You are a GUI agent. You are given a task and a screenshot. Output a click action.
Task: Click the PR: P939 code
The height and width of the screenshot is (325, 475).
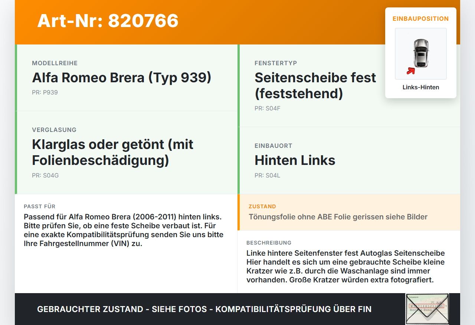45,92
